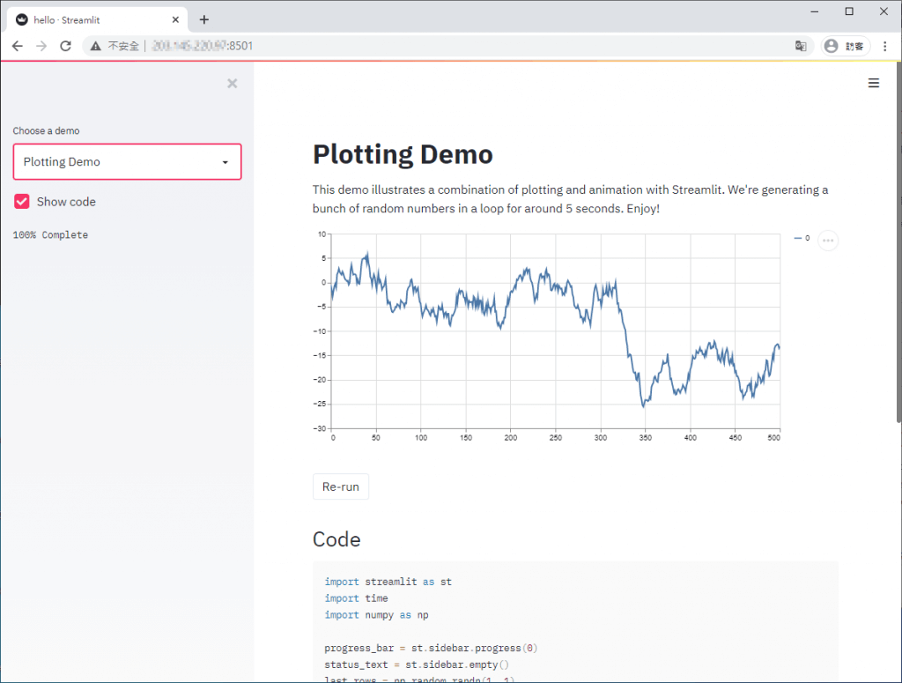
Task: Close the sidebar with the X icon
Action: click(233, 84)
